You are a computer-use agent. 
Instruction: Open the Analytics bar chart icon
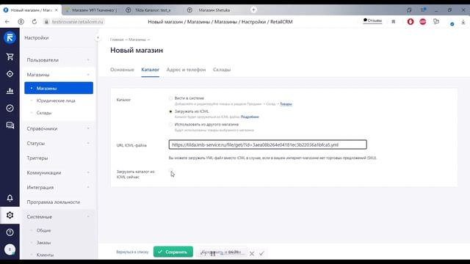tap(10, 91)
